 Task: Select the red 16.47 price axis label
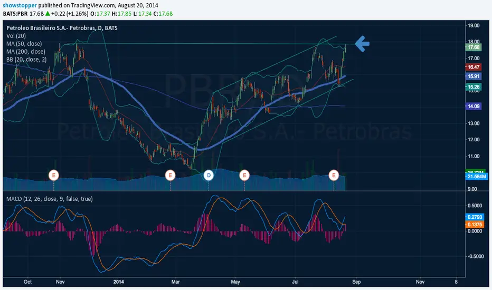pos(474,67)
